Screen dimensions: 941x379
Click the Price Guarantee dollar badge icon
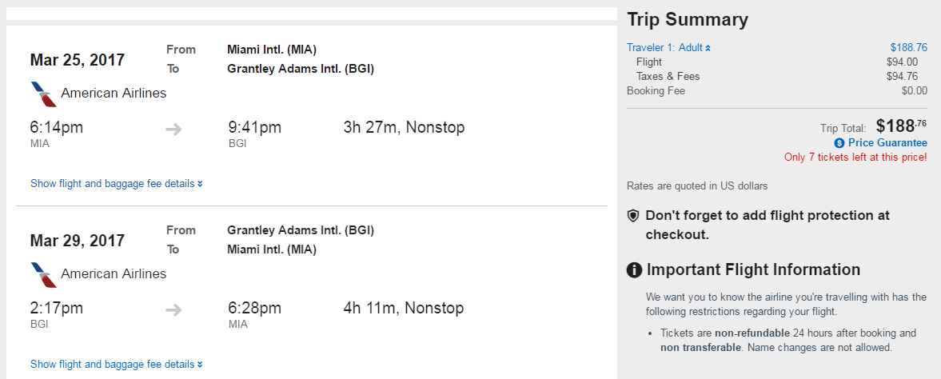coord(839,143)
